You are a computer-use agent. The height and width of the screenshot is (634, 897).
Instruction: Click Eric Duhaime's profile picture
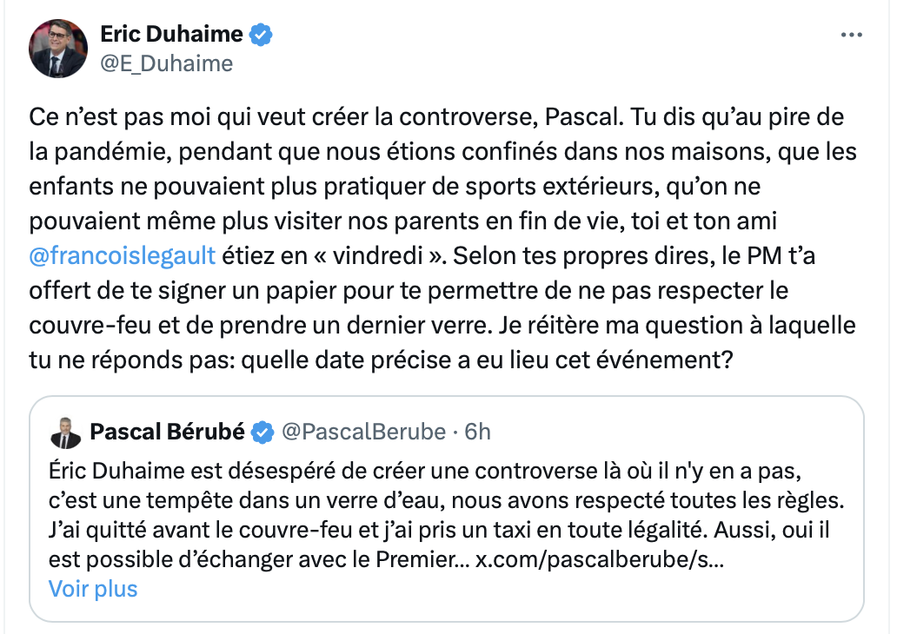(58, 49)
